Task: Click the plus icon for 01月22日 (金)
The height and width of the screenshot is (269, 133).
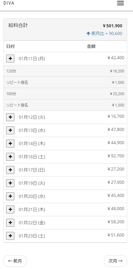Action: [x=10, y=223]
